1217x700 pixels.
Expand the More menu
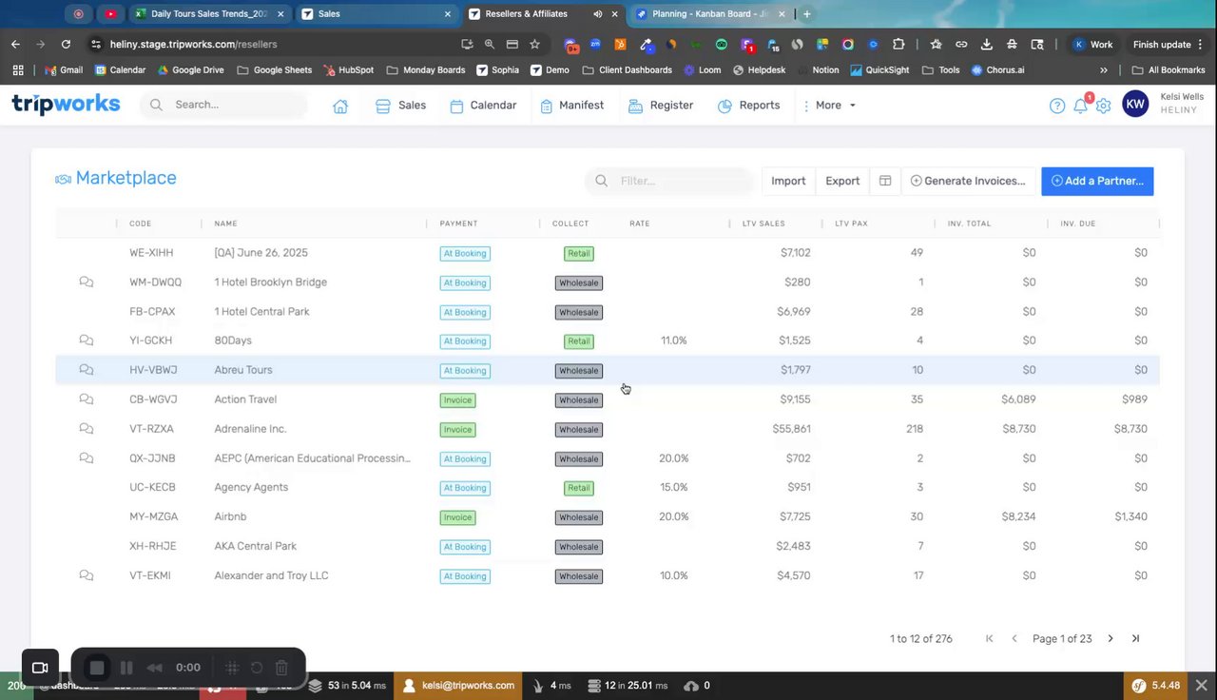[830, 106]
